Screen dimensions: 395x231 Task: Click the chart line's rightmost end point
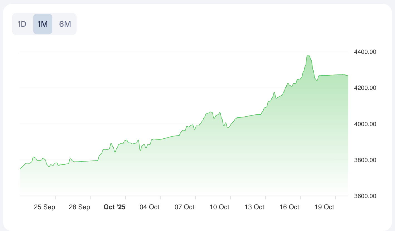[x=348, y=76]
